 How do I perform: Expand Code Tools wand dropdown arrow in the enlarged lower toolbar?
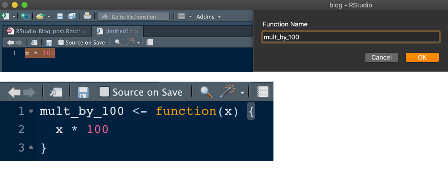[243, 93]
